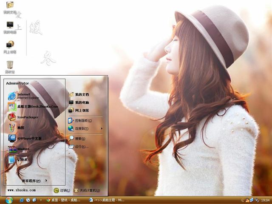
Task: Launch Internet Explorer from the start menu
Action: pos(23,96)
